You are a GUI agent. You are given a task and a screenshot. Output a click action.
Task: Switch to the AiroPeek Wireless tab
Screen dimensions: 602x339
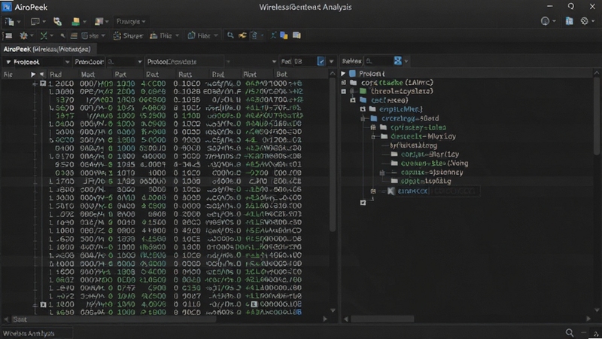click(47, 49)
